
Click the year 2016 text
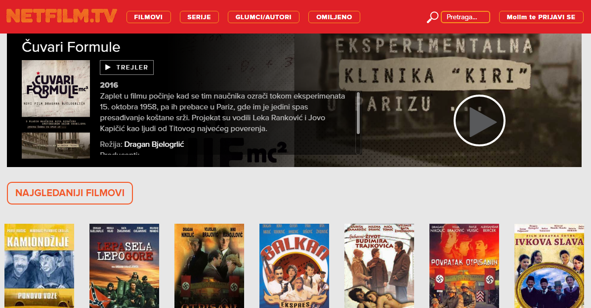pos(109,85)
